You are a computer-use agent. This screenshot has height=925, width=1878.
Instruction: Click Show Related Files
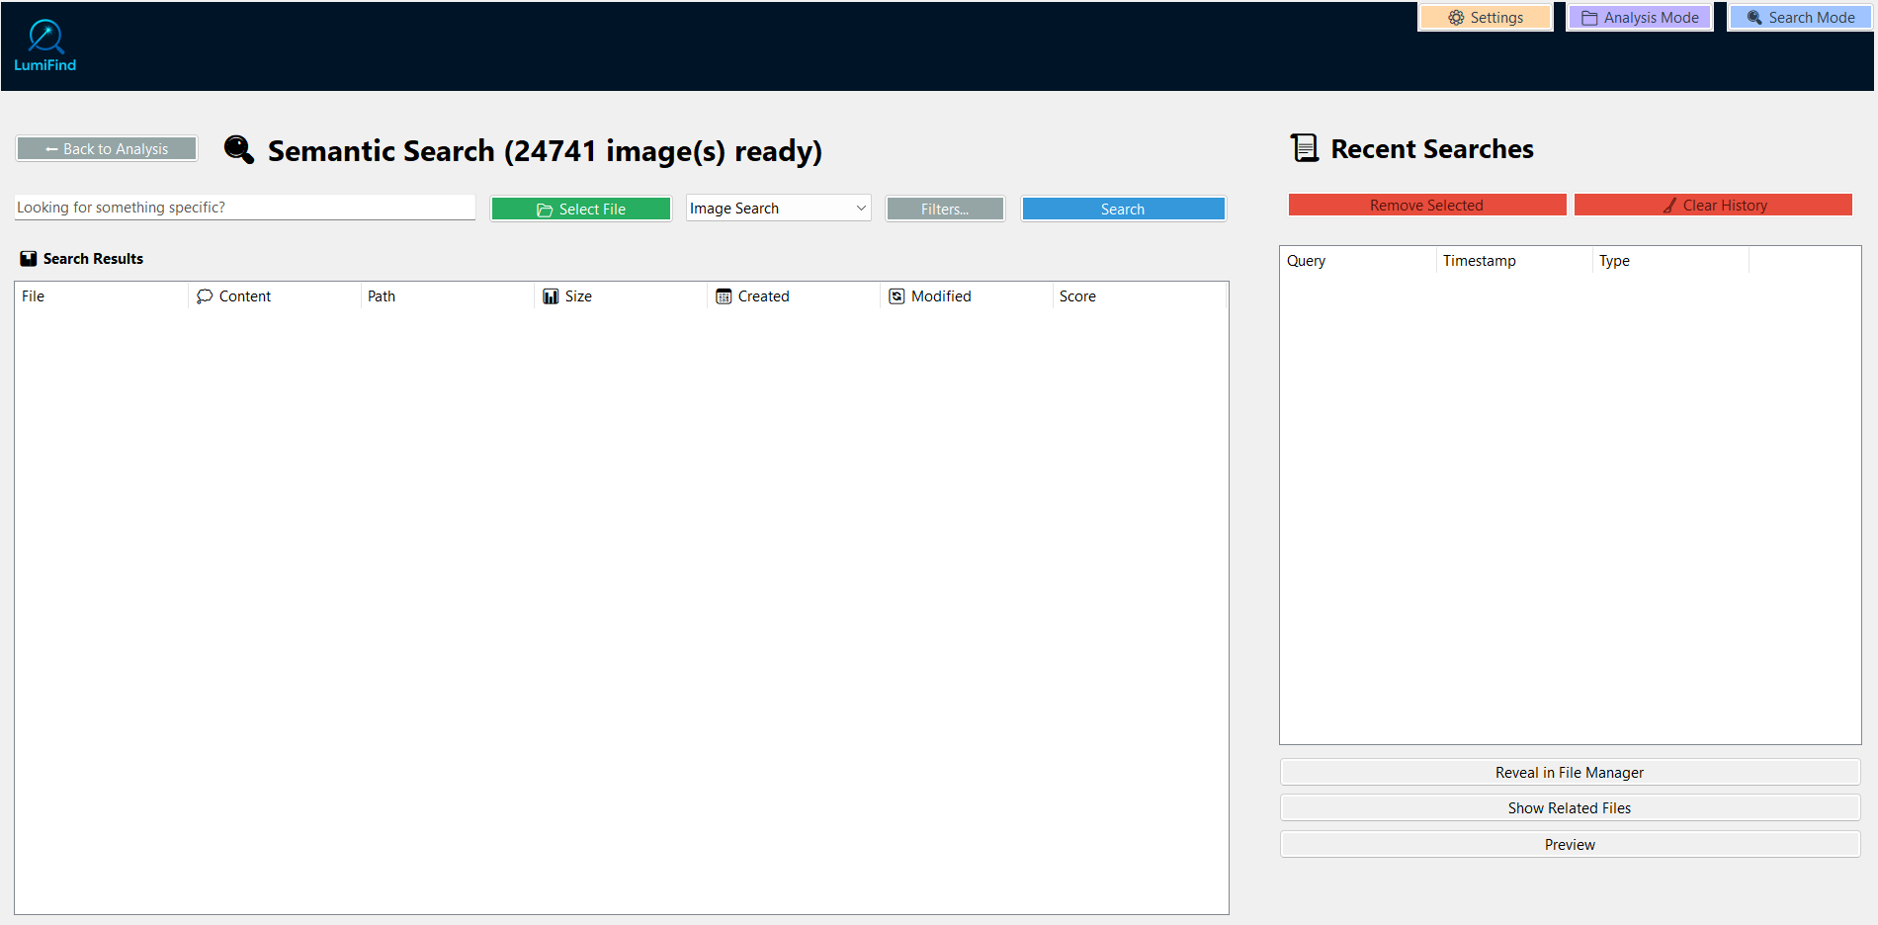coord(1570,808)
